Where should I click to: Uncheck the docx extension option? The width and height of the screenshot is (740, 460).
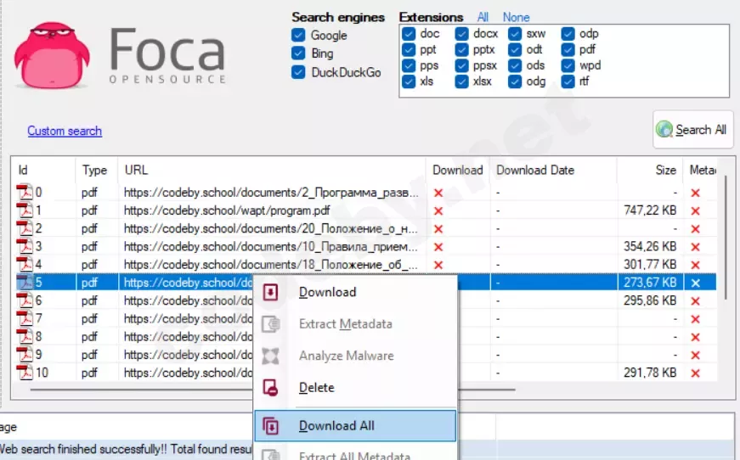click(x=462, y=34)
